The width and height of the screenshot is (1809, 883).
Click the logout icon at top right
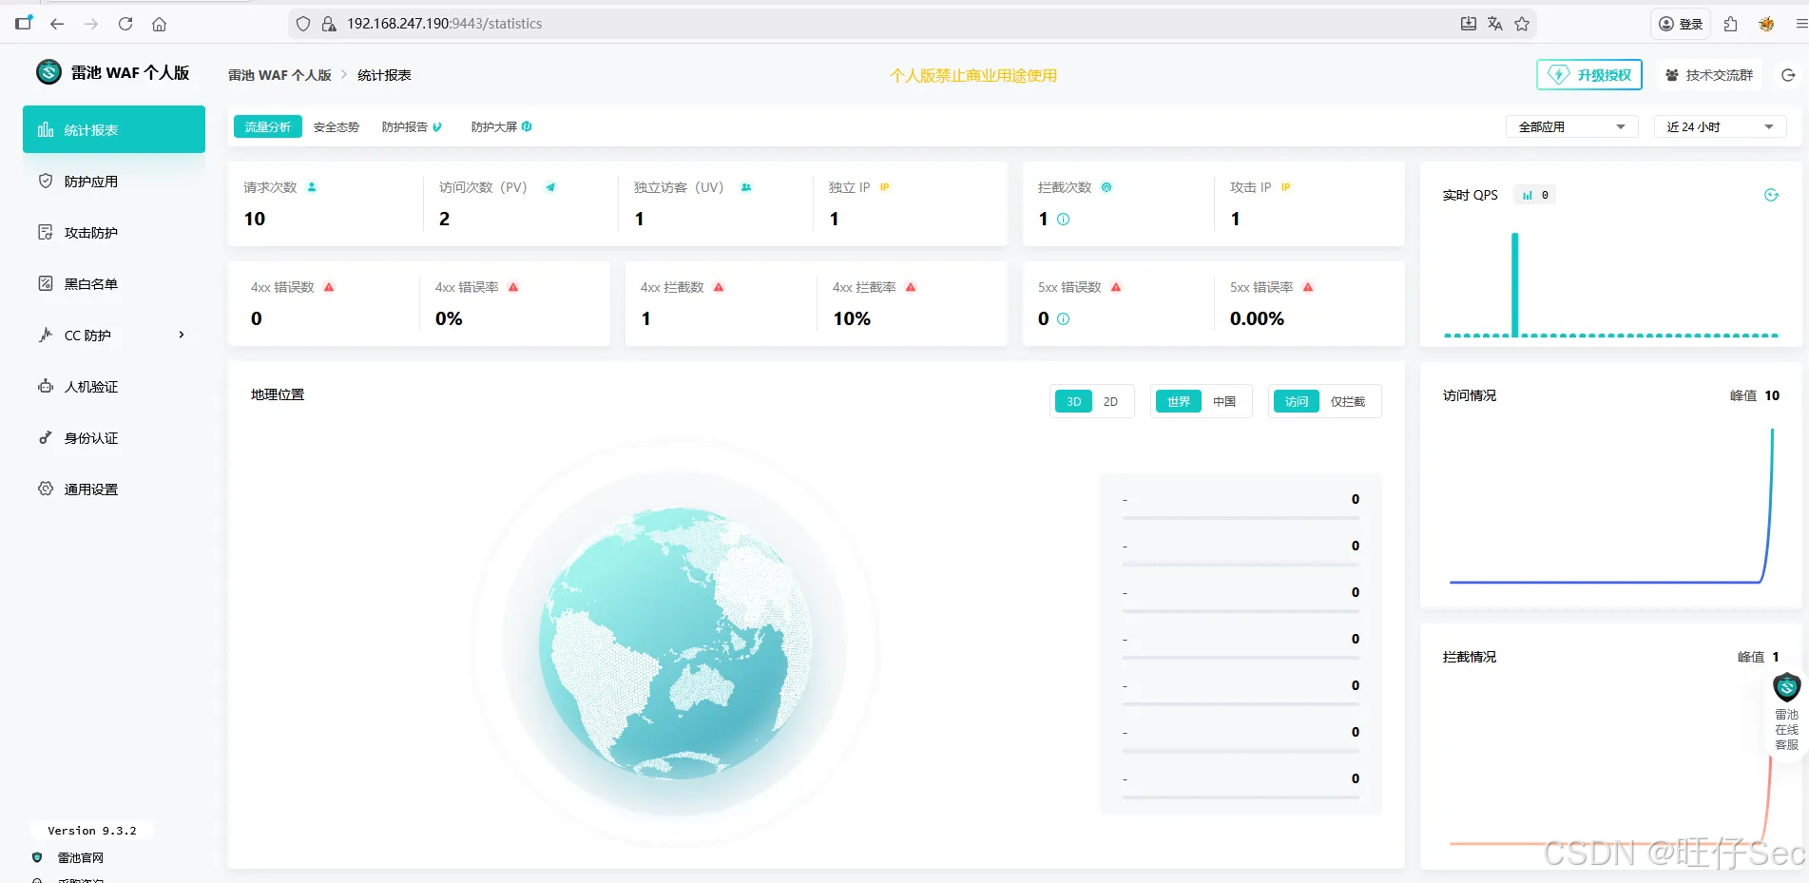click(x=1788, y=75)
